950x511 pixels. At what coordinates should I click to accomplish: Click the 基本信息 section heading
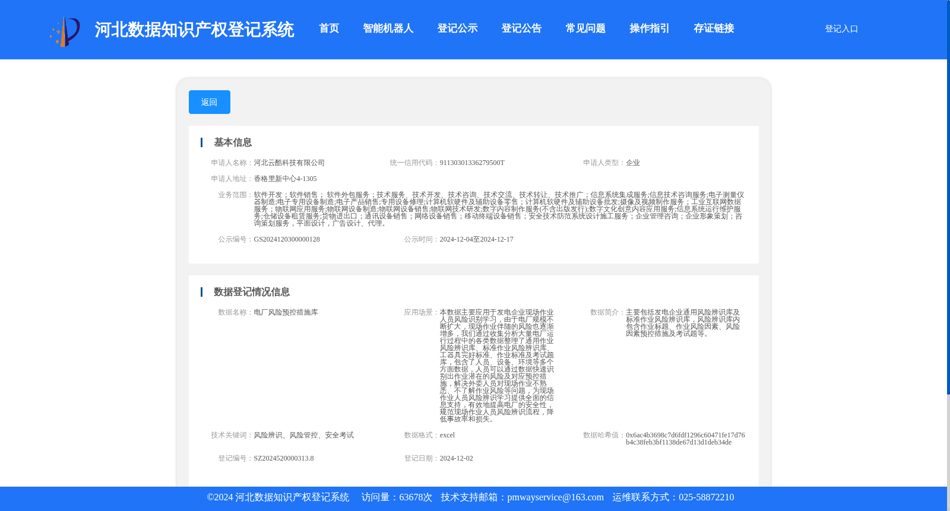[233, 142]
